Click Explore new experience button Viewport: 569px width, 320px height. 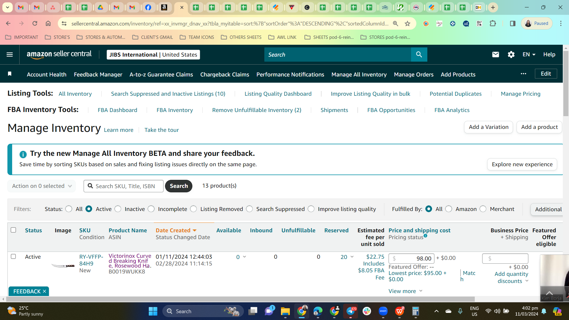click(x=522, y=164)
